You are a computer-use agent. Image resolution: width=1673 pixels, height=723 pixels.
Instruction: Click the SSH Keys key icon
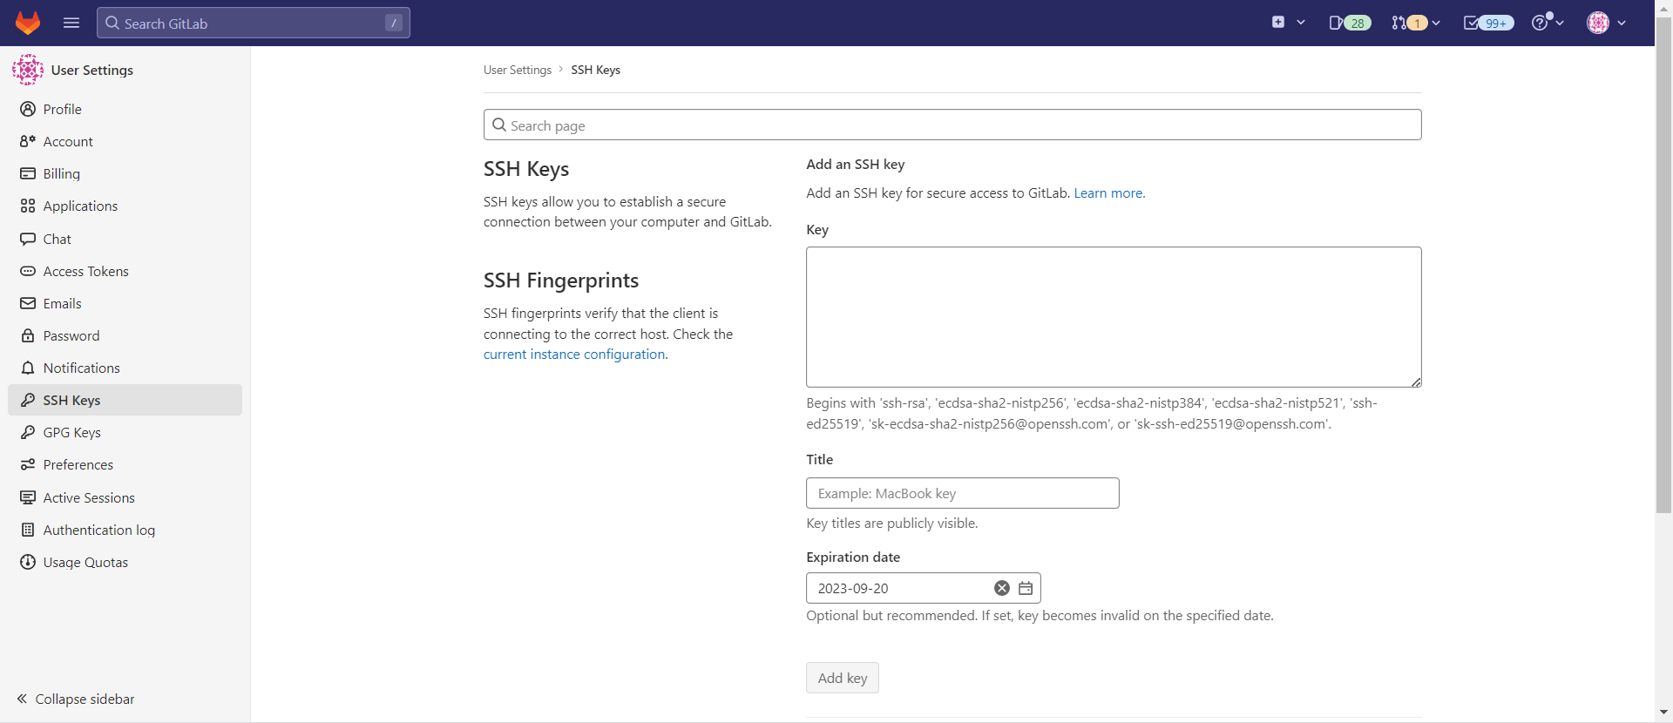(28, 400)
